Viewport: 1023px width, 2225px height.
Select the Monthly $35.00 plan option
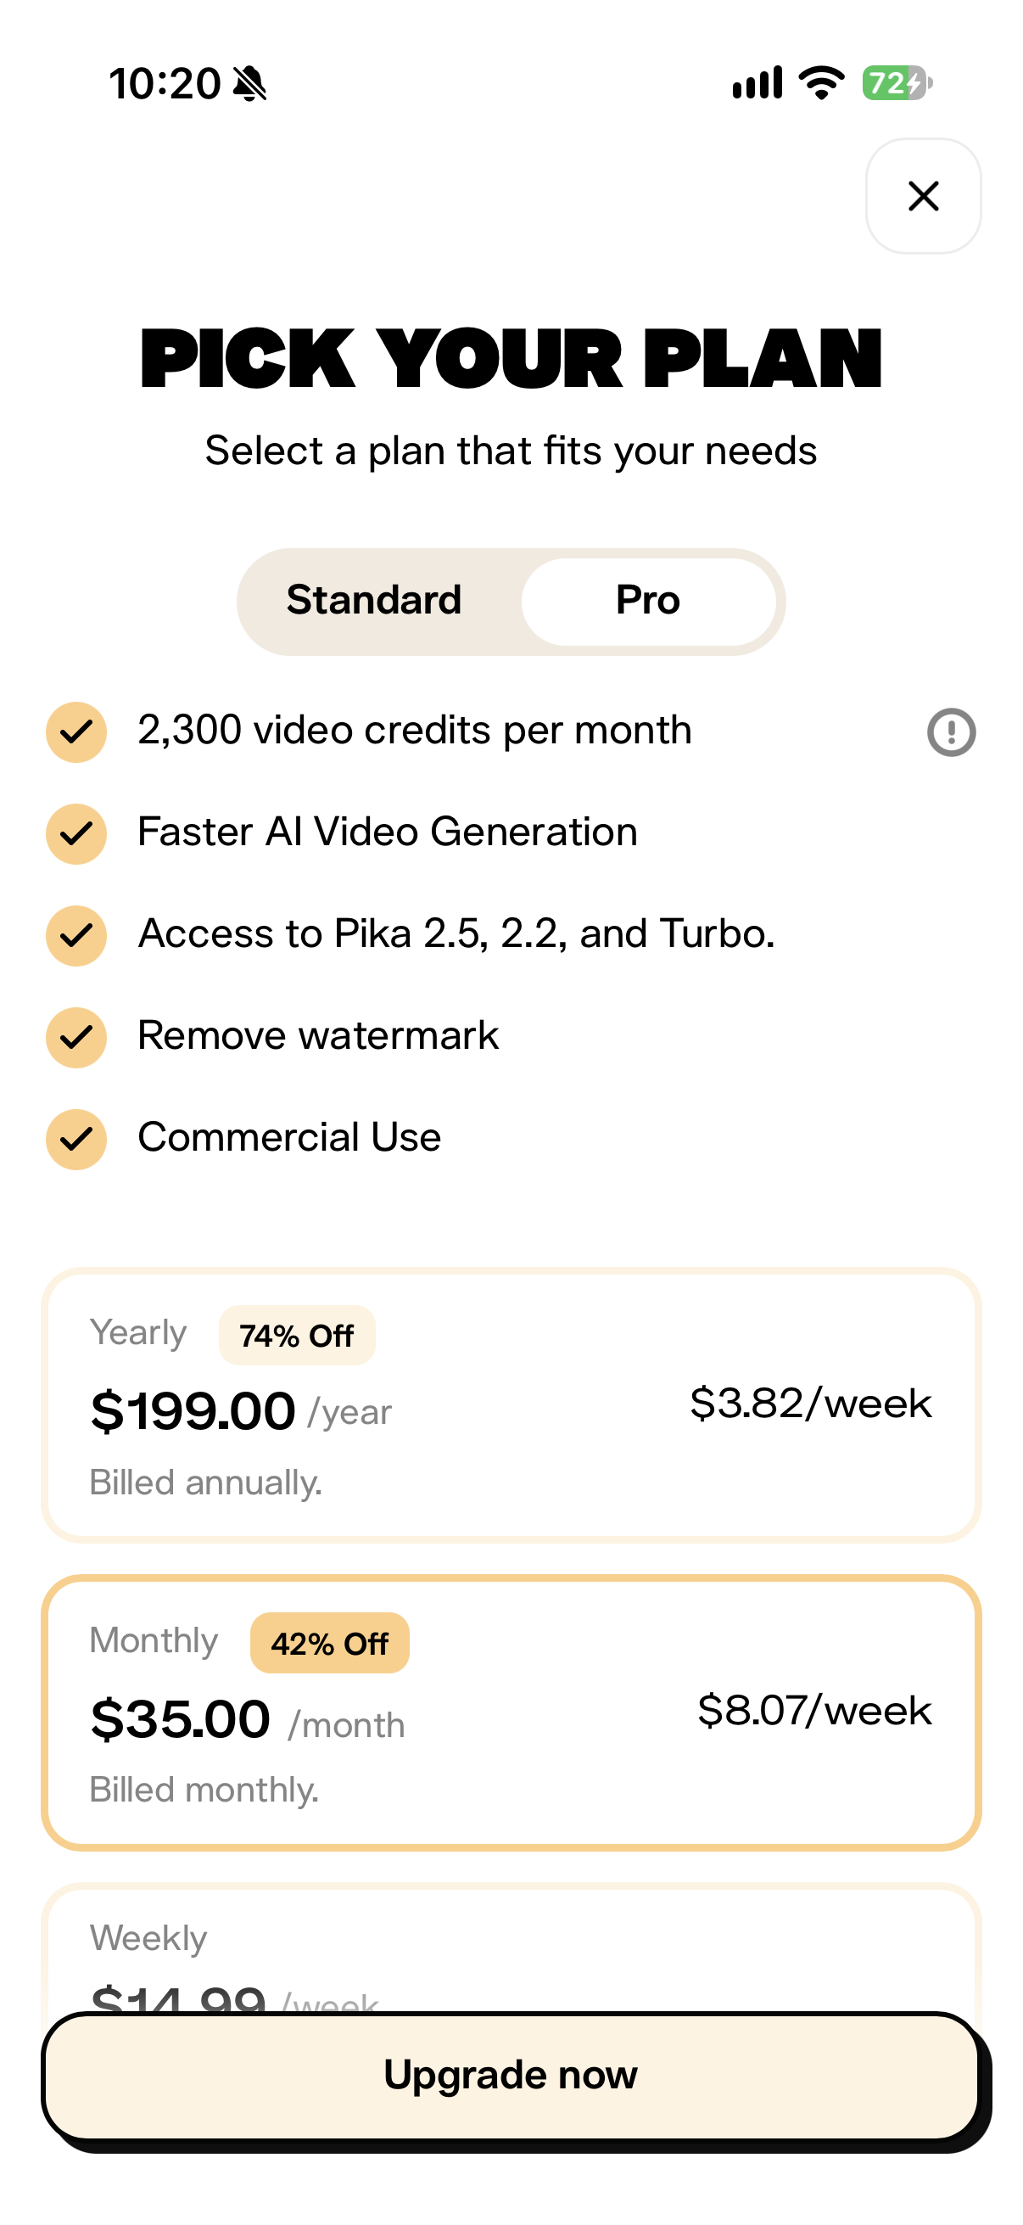tap(511, 1712)
